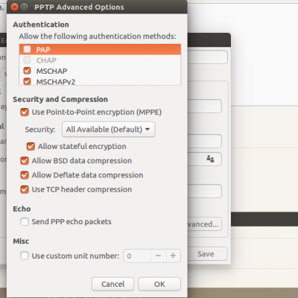
Task: Click the grey window button next to close
Action: (x=25, y=7)
